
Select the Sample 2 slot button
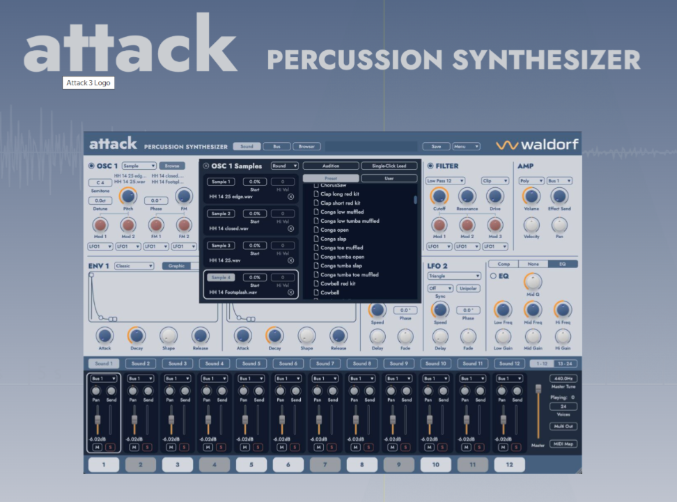tap(221, 214)
